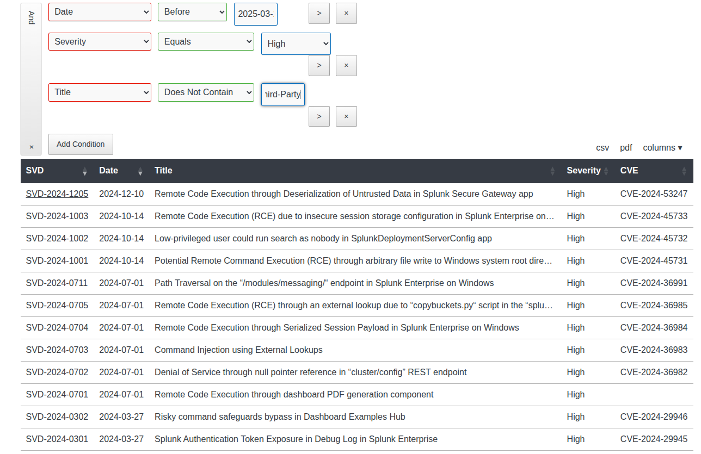Viewport: 701px width, 454px height.
Task: Sort table by Date column arrows
Action: coord(140,171)
